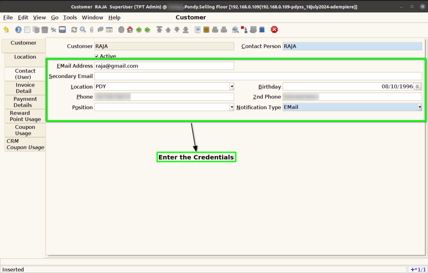Open the Report document icon
This screenshot has height=273, width=428.
pos(198,30)
